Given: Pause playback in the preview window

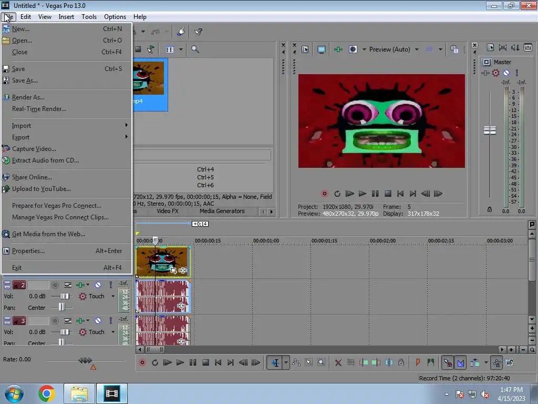Looking at the screenshot, I should (375, 194).
